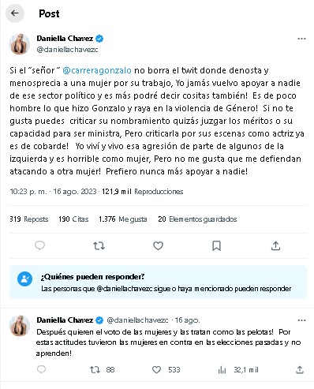Go back using the arrow button
This screenshot has width=314, height=389.
pyautogui.click(x=15, y=13)
